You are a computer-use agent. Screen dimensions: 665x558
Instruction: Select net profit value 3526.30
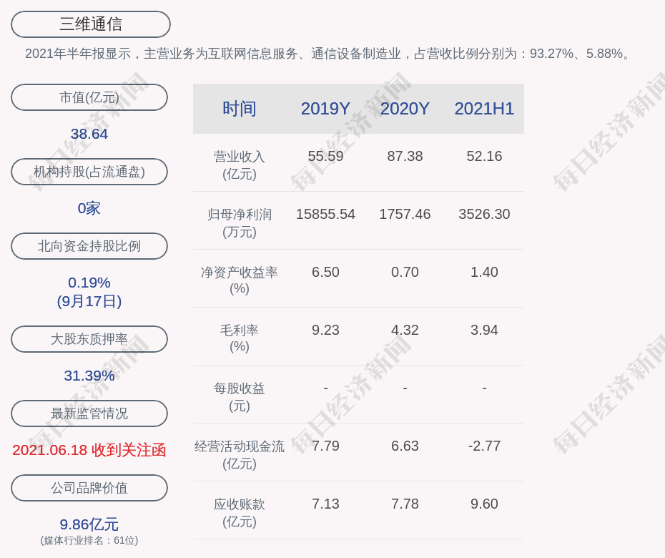tap(484, 215)
